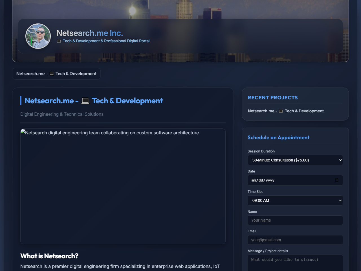Image resolution: width=361 pixels, height=271 pixels.
Task: Open the Time Slot dropdown
Action: [295, 200]
